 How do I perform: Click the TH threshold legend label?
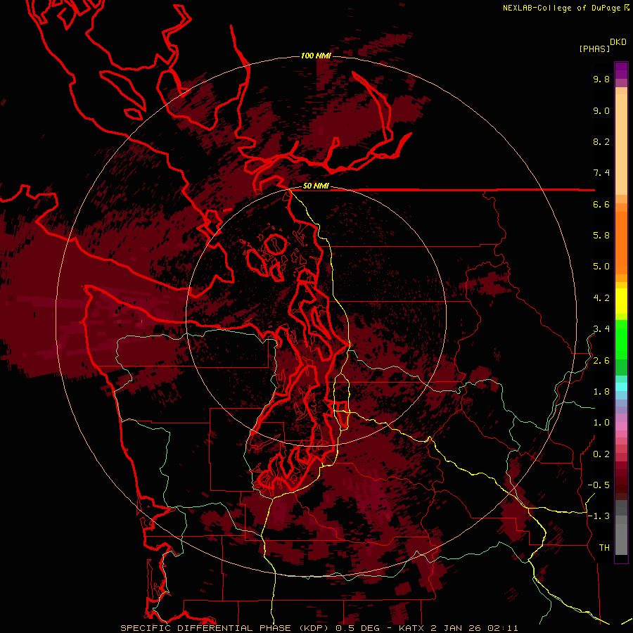click(x=604, y=548)
